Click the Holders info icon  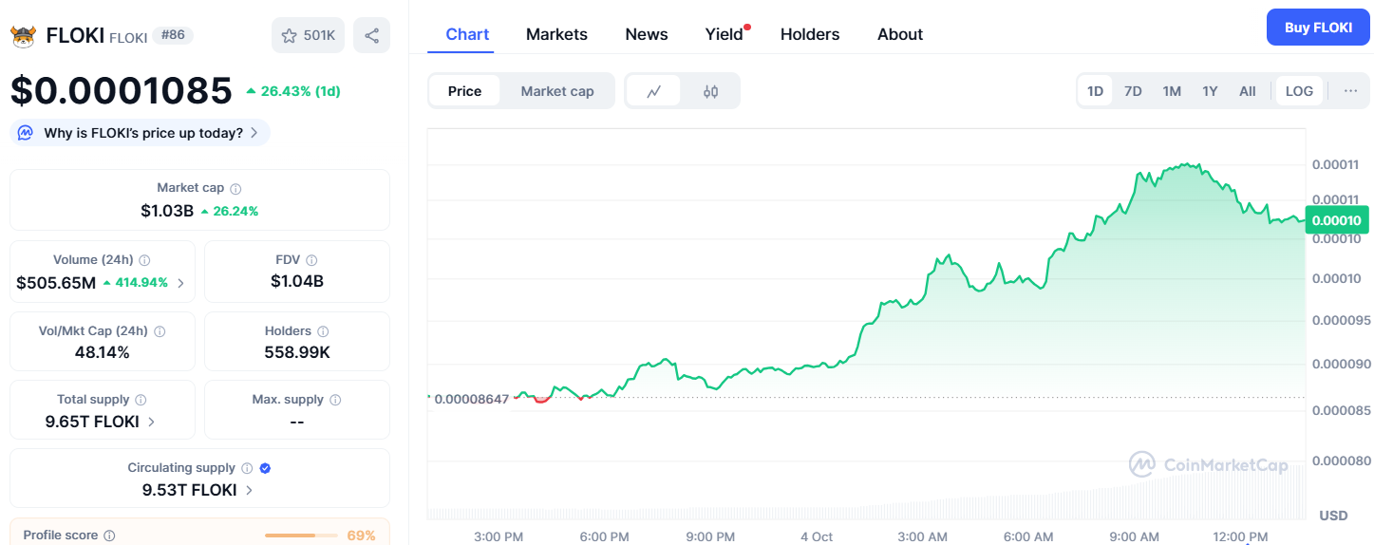click(323, 331)
